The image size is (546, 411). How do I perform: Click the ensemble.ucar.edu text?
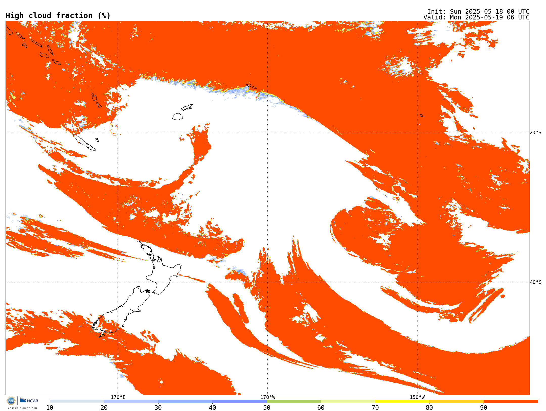tap(22, 408)
